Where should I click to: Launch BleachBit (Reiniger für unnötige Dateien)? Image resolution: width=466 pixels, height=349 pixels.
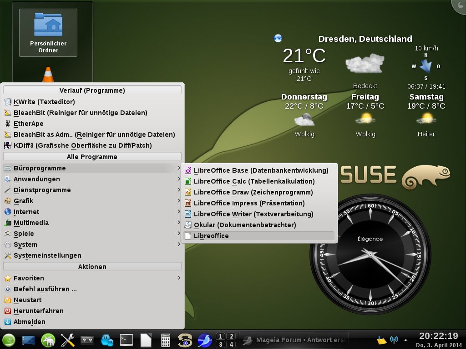click(92, 113)
